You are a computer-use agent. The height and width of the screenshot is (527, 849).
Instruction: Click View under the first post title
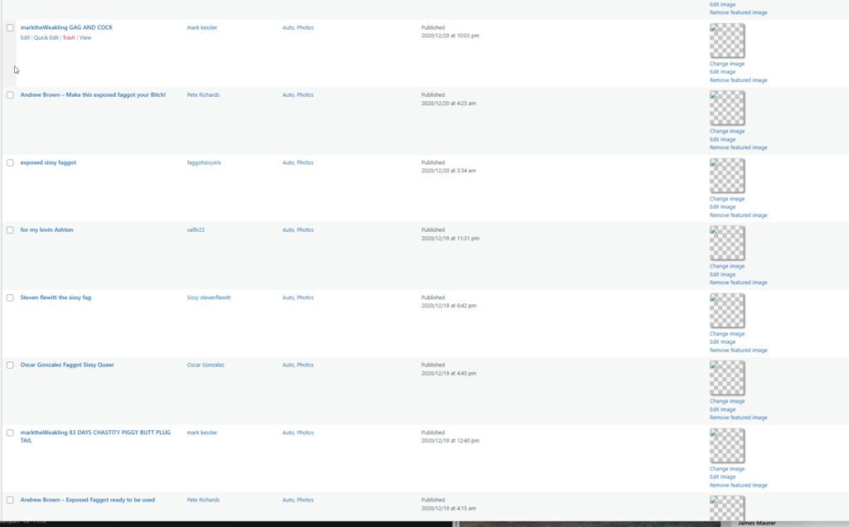tap(85, 38)
